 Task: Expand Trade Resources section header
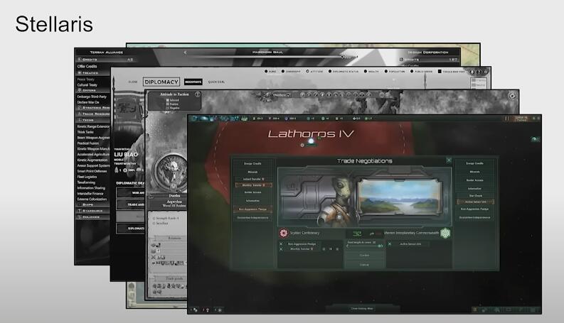(92, 114)
